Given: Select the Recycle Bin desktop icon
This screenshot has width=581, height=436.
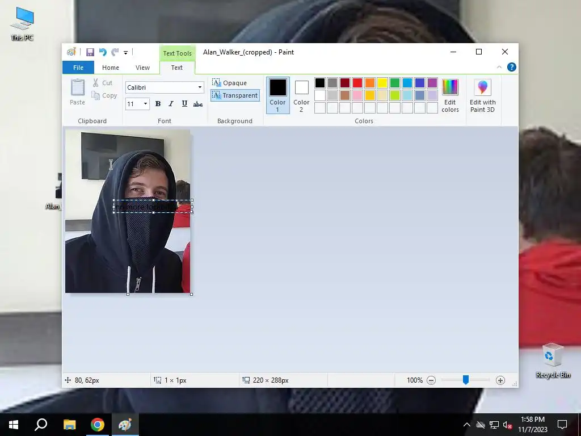Looking at the screenshot, I should click(x=553, y=360).
